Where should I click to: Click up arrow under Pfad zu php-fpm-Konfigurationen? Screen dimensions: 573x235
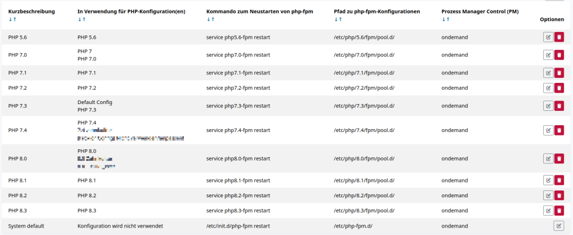341,19
